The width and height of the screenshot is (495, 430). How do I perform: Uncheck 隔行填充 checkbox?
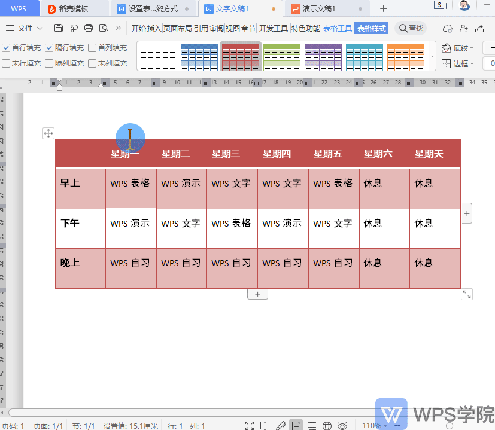[x=49, y=48]
